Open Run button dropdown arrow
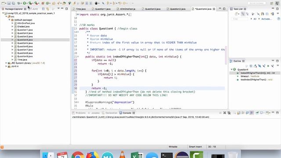281x158 pixels. click(27, 3)
